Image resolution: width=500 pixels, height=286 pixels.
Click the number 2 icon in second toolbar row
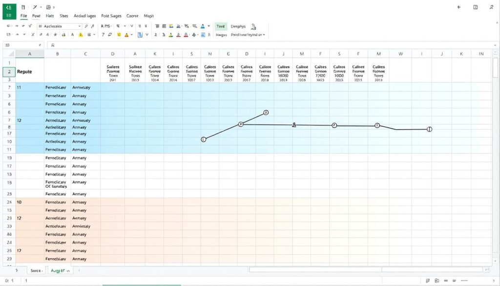156,35
